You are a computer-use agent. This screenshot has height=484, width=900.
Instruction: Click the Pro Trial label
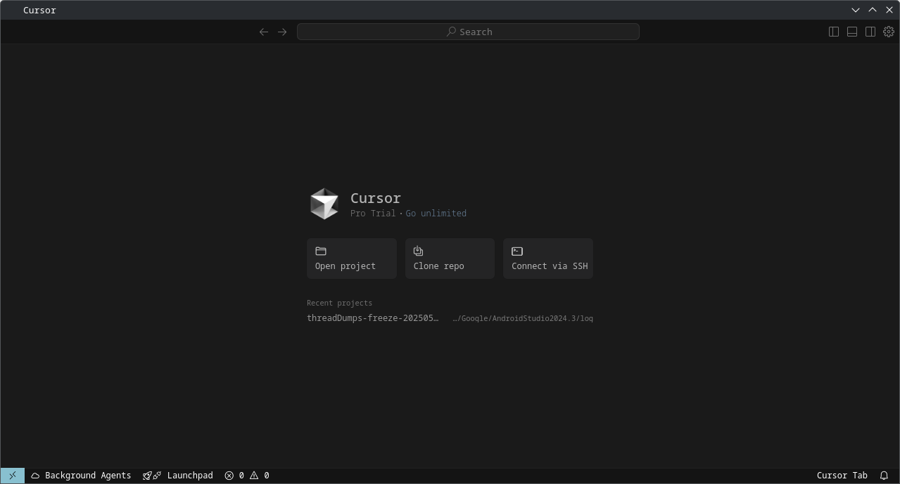tap(373, 213)
